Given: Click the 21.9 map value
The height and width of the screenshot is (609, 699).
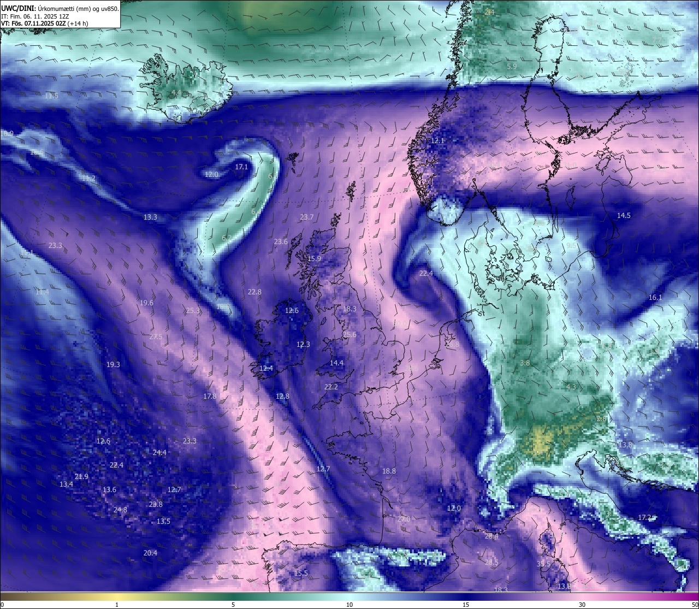Looking at the screenshot, I should coord(81,476).
